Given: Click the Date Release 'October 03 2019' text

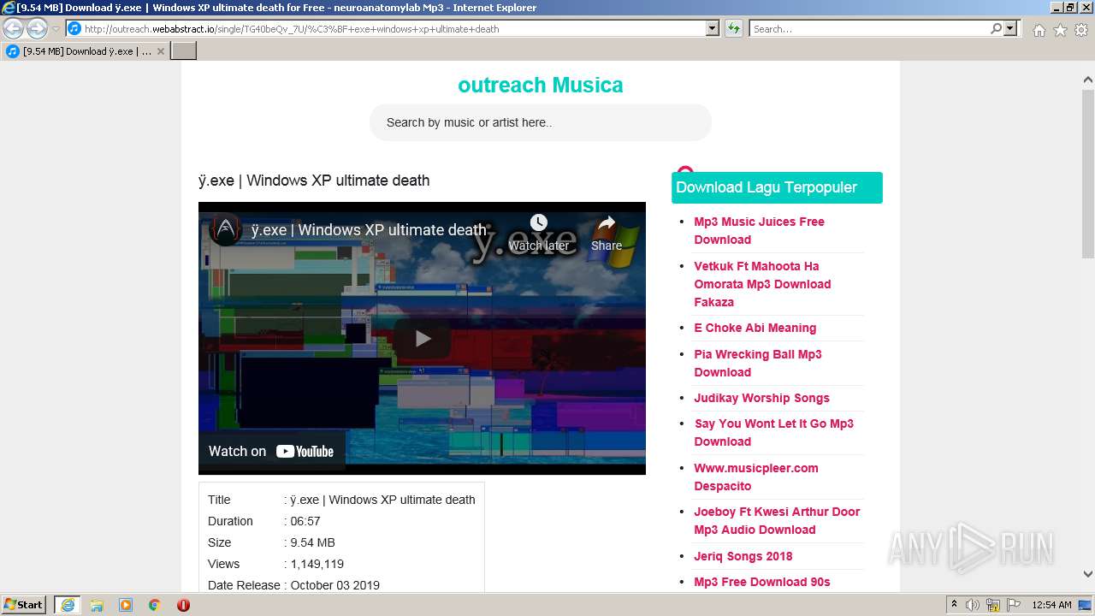Looking at the screenshot, I should (335, 585).
